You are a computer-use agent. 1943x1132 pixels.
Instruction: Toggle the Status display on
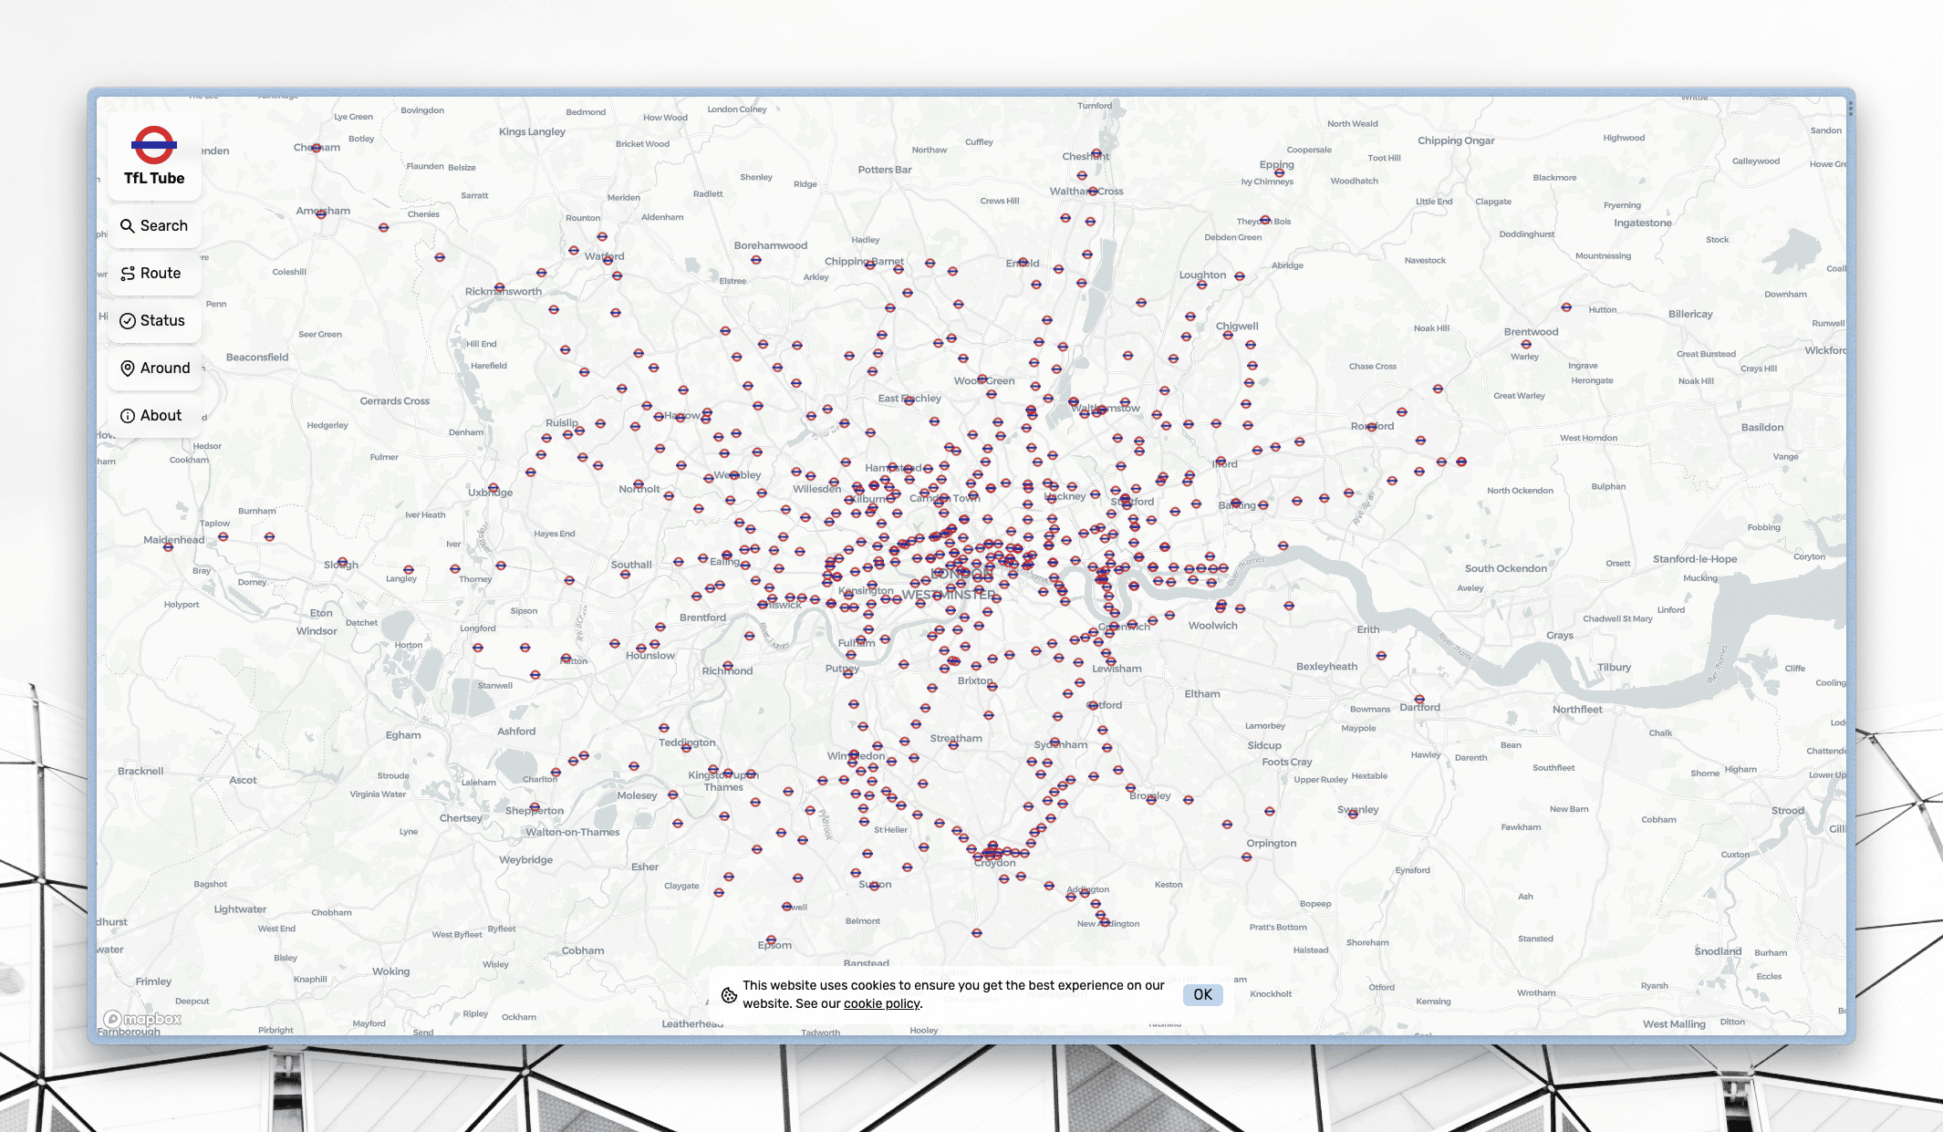pyautogui.click(x=153, y=319)
